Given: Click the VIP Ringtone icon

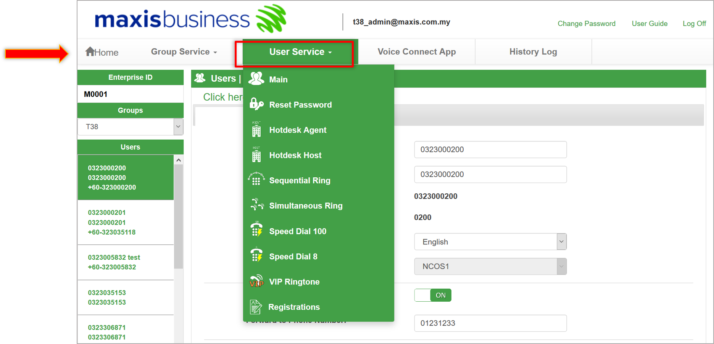Looking at the screenshot, I should [x=256, y=281].
